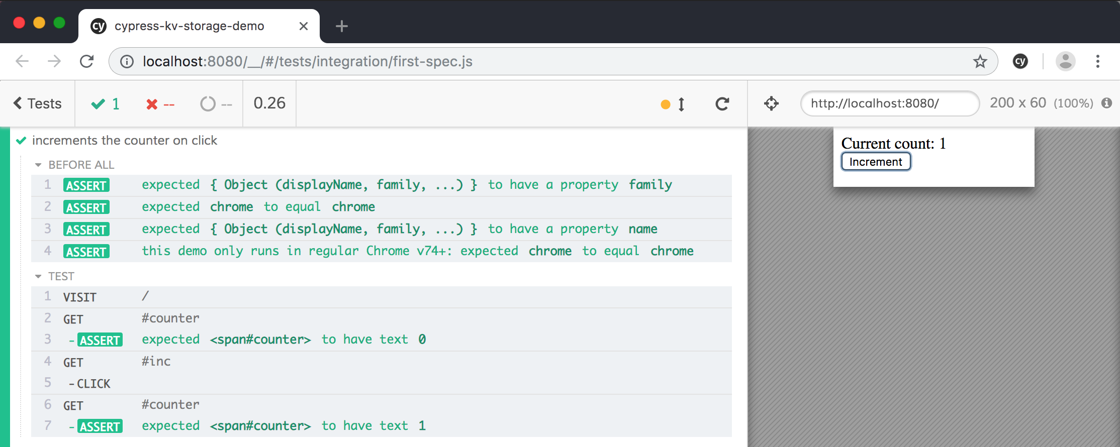Click the Cypress extension icon in Chrome toolbar
Image resolution: width=1120 pixels, height=447 pixels.
(1020, 61)
